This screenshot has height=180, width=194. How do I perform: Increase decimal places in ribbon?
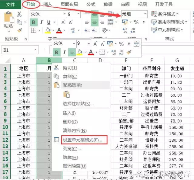click(125, 30)
